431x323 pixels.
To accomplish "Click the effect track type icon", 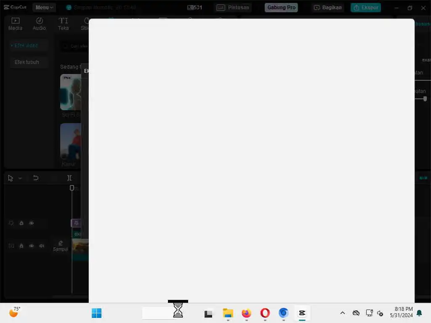I will pyautogui.click(x=11, y=223).
